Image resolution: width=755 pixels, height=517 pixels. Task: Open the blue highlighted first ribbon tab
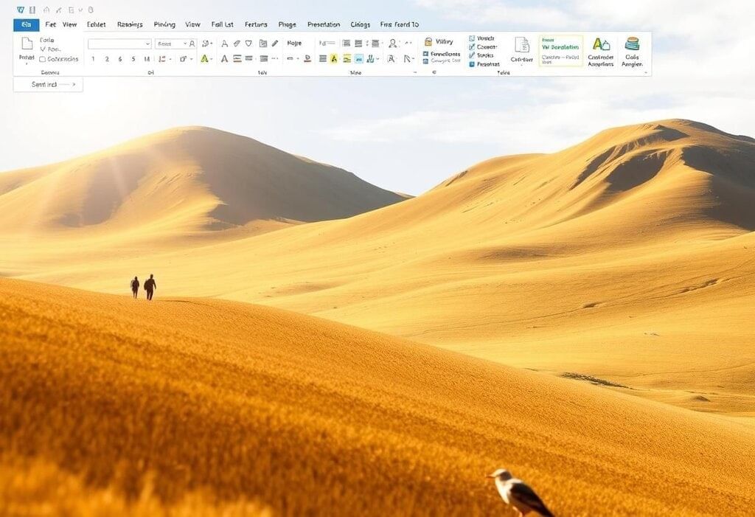point(26,24)
